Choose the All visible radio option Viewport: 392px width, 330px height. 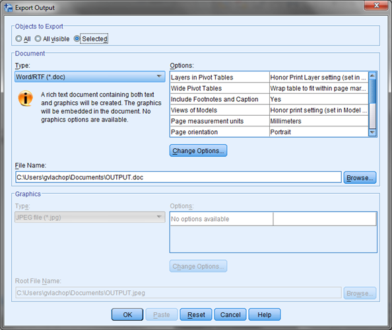pos(38,38)
